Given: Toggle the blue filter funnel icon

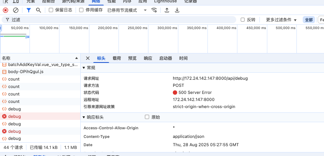Looking at the screenshot, I should coord(29,10).
